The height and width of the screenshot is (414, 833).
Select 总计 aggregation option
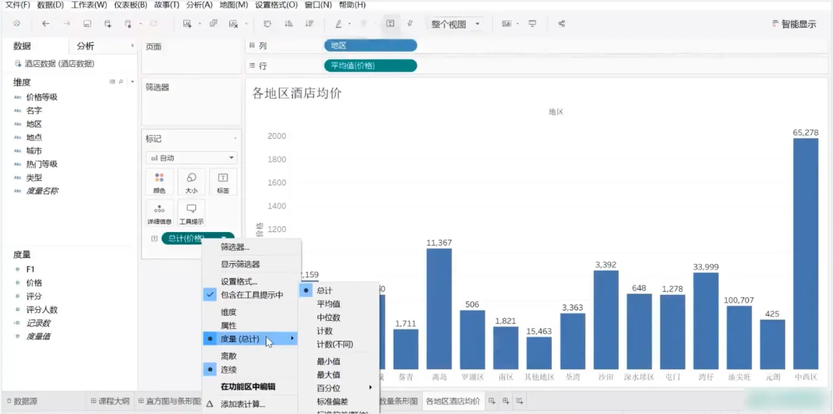(339, 290)
